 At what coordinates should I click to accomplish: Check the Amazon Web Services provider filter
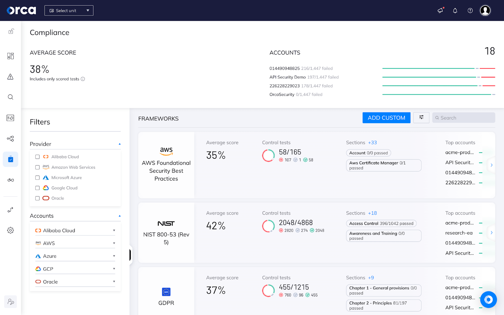click(x=37, y=167)
